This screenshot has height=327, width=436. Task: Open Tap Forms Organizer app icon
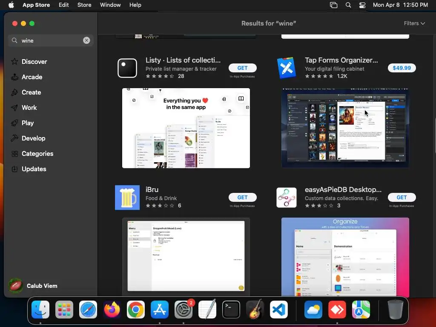[287, 68]
